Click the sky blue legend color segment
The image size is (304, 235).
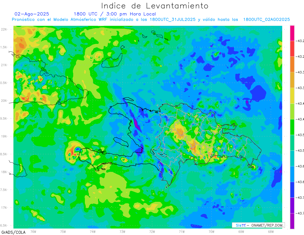click(x=292, y=174)
